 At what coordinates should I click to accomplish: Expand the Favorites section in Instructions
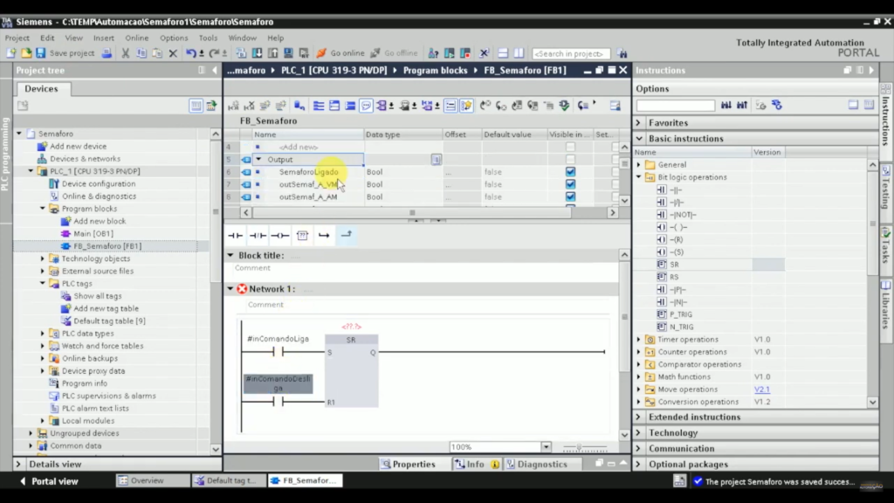(639, 122)
